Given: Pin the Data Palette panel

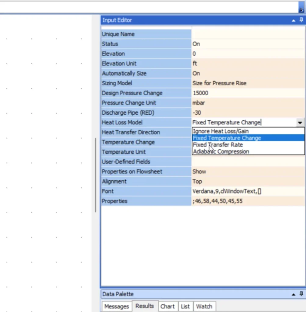Looking at the screenshot, I should point(301,294).
